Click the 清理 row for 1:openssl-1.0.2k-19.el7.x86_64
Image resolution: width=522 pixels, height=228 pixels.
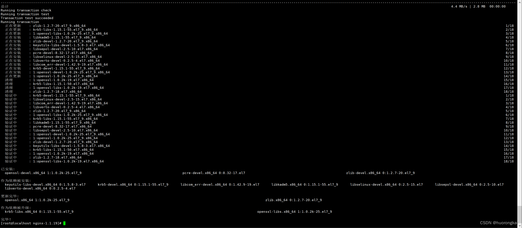[x=259, y=80]
